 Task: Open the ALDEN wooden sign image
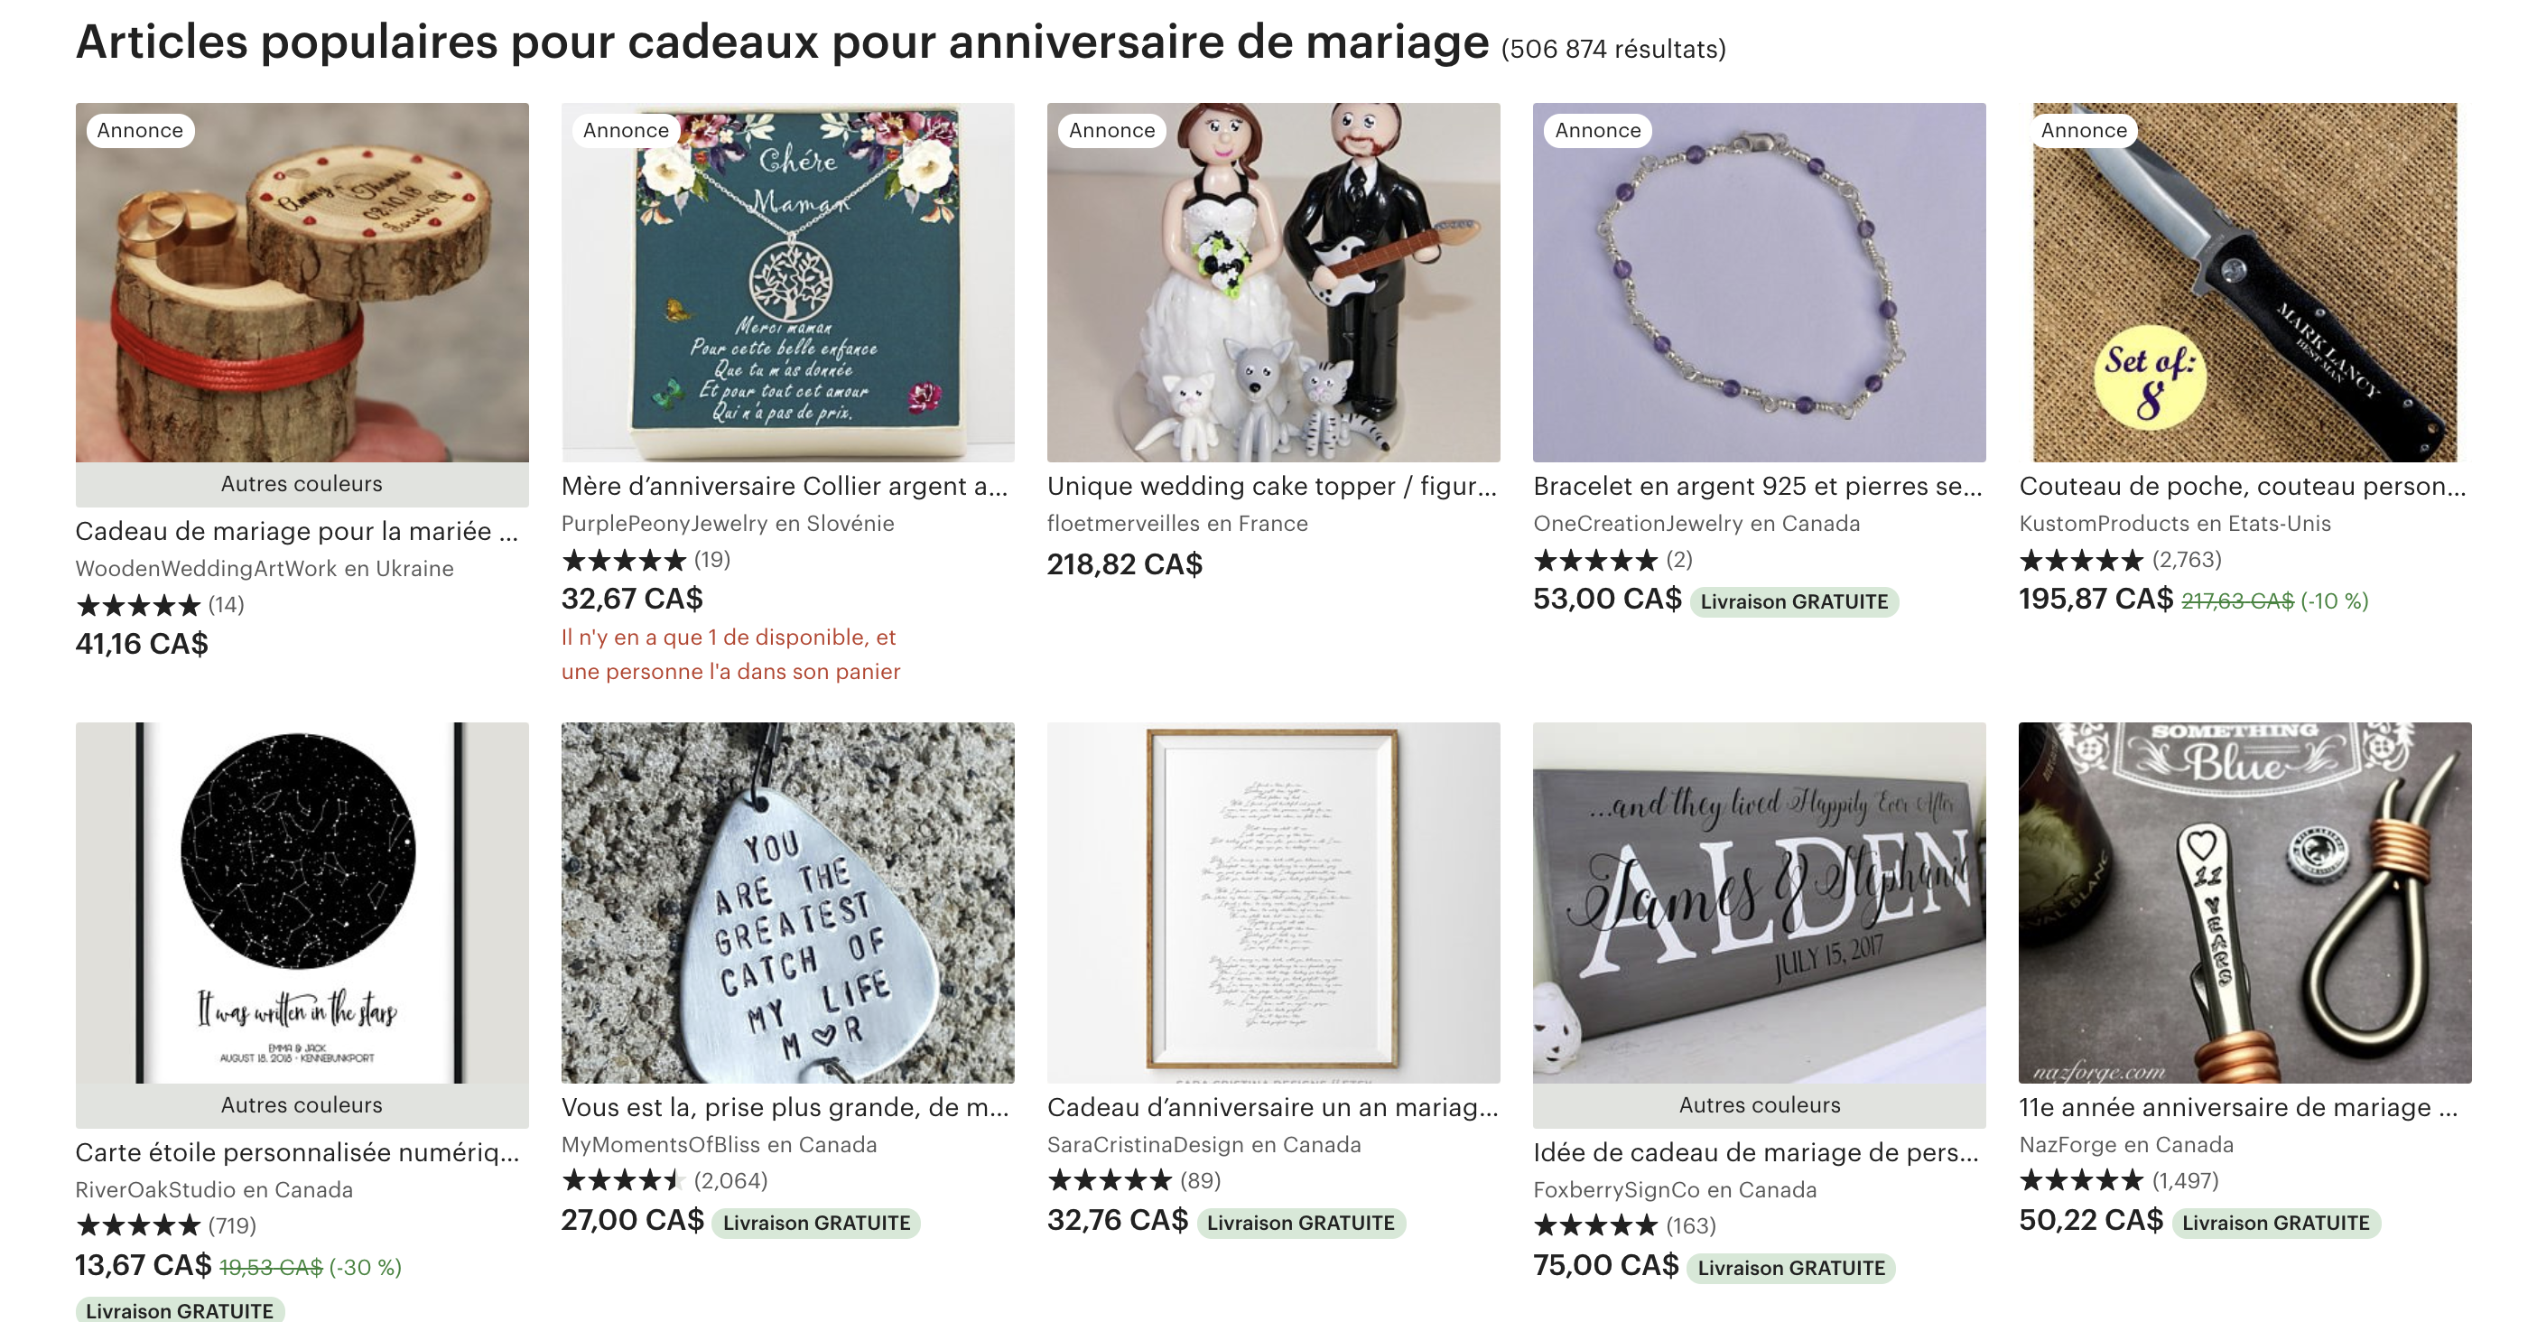pyautogui.click(x=1759, y=902)
